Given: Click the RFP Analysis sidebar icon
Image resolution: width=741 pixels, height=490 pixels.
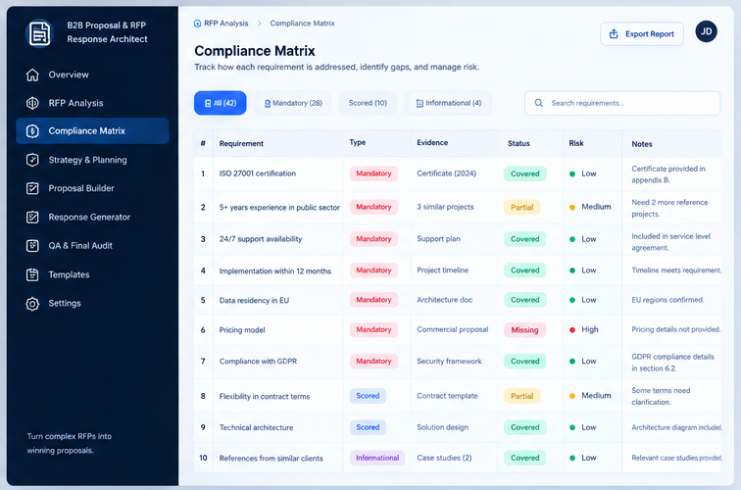Looking at the screenshot, I should [x=32, y=103].
